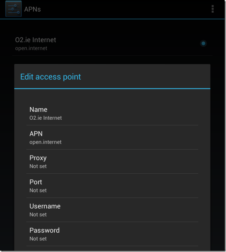Tap the Not set value under Username
Viewport: 226px width, 252px height.
coord(38,215)
